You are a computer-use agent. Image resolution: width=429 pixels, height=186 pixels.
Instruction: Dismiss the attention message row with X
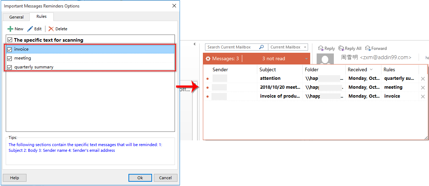423,79
